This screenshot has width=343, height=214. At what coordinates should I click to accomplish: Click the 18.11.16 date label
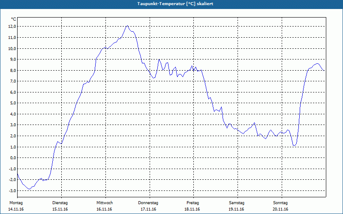click(x=192, y=209)
